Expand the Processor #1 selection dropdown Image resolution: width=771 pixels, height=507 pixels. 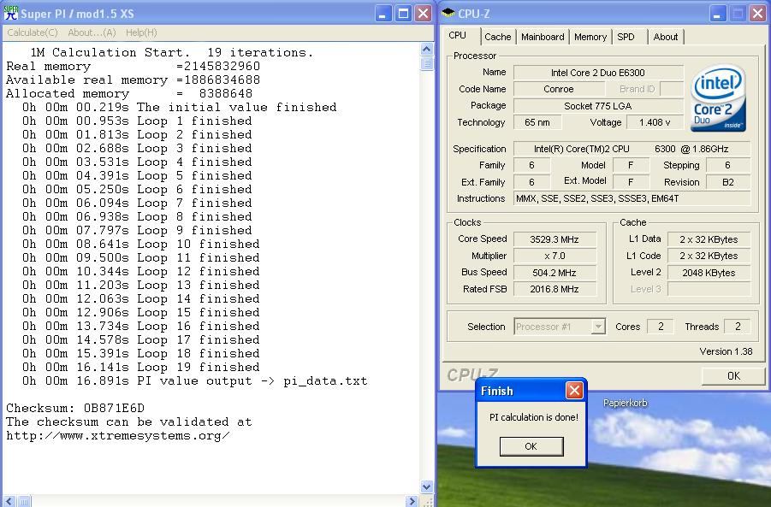coord(598,327)
